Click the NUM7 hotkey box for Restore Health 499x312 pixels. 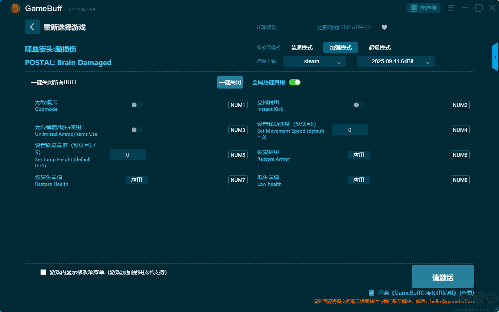point(238,180)
